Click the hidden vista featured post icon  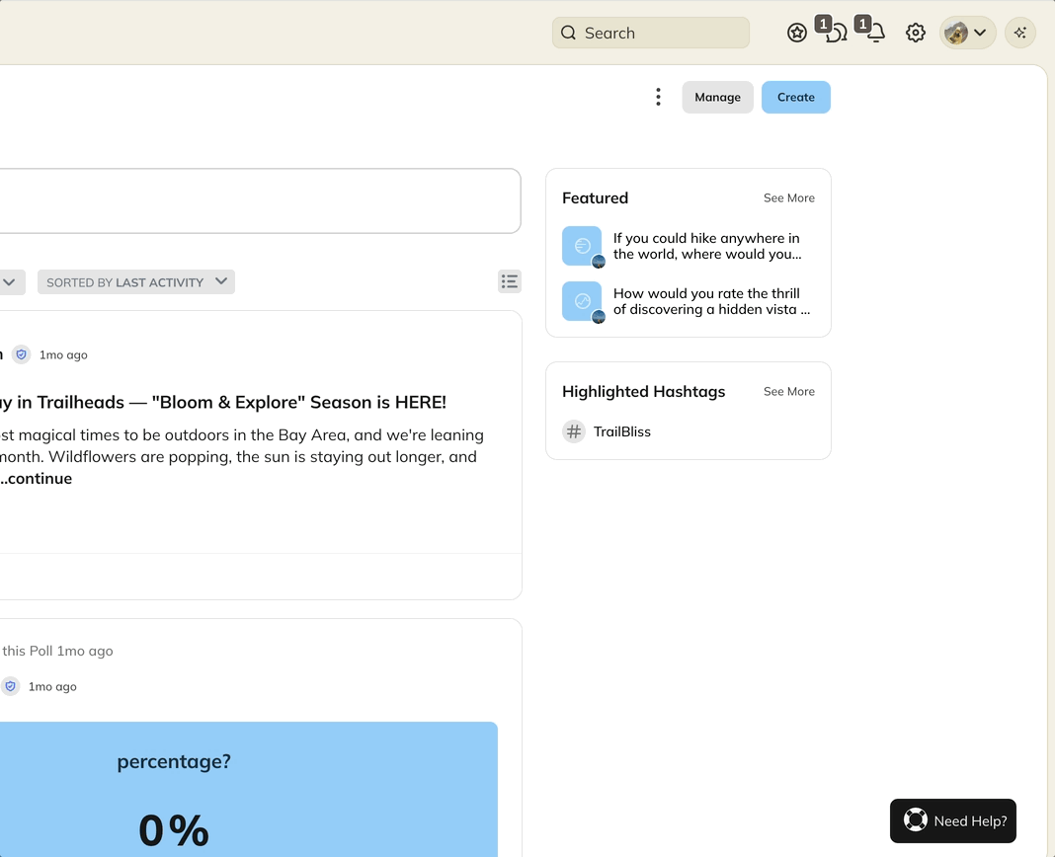[582, 301]
